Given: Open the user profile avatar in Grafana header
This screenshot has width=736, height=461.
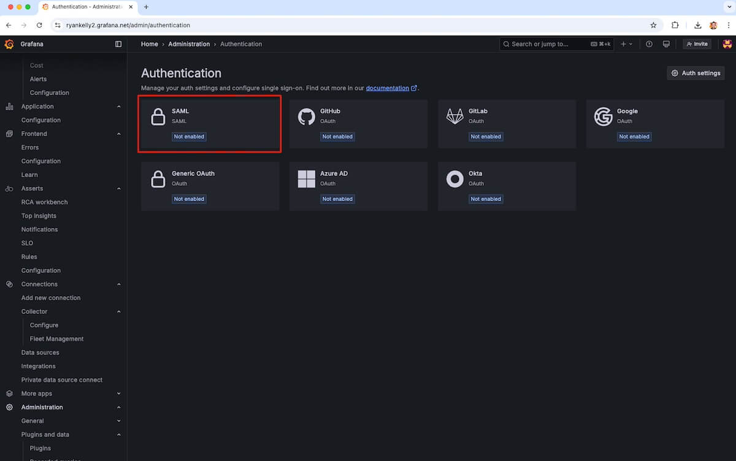Looking at the screenshot, I should point(727,44).
